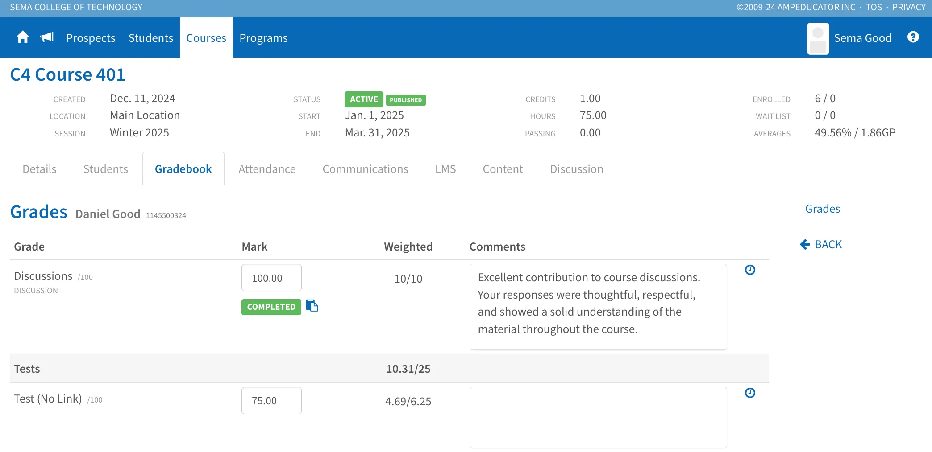This screenshot has width=932, height=452.
Task: Click the TOS link in header
Action: point(874,7)
